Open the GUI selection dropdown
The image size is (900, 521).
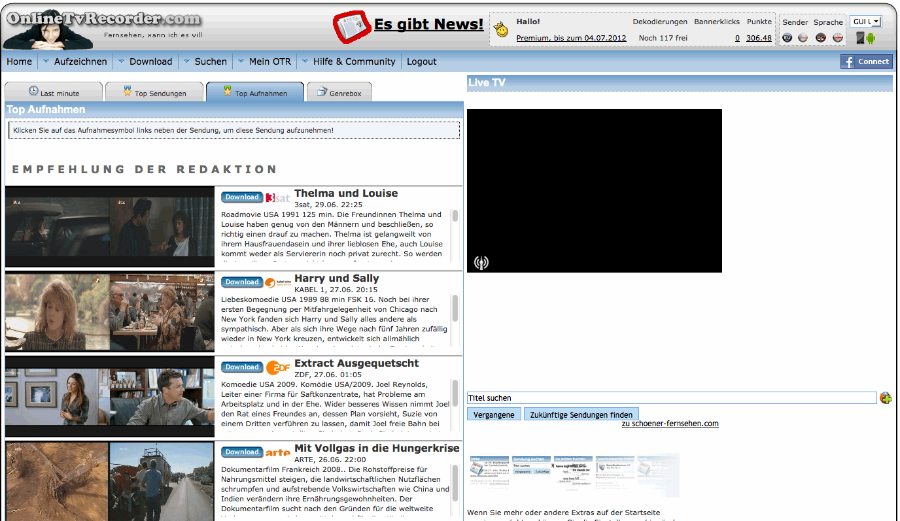click(866, 22)
